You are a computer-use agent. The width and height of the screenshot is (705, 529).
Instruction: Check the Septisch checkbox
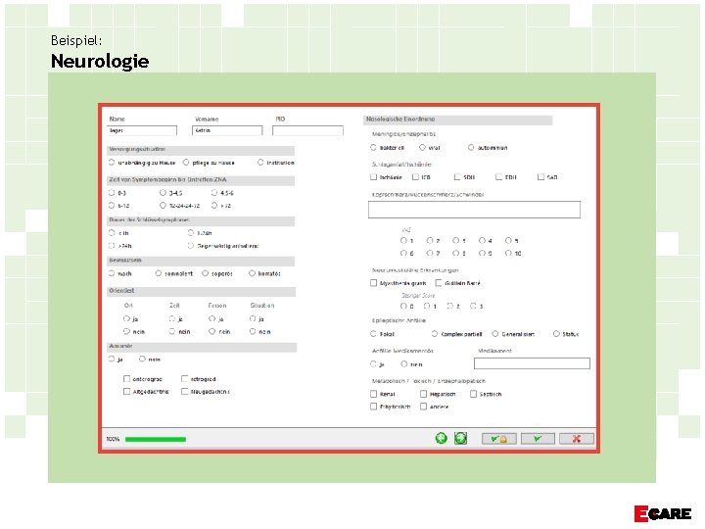(x=473, y=394)
